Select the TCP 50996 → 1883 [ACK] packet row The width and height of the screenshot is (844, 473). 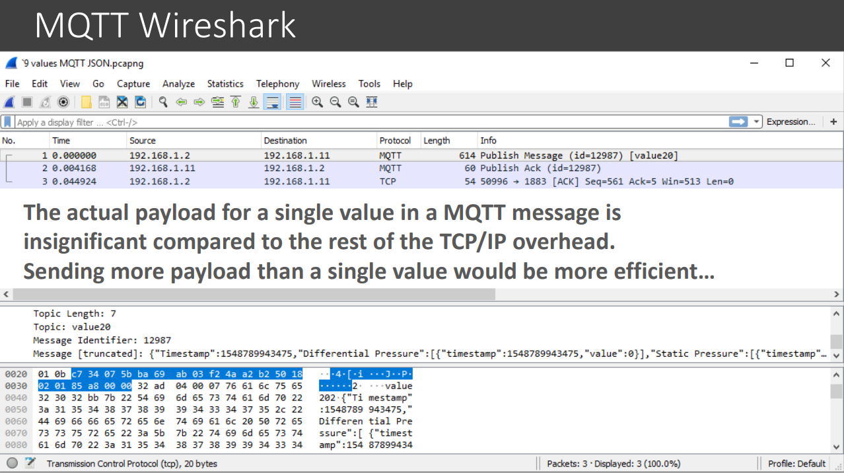coord(422,181)
